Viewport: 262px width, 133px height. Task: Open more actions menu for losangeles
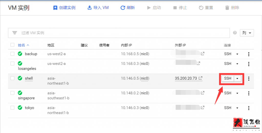pyautogui.click(x=249, y=64)
